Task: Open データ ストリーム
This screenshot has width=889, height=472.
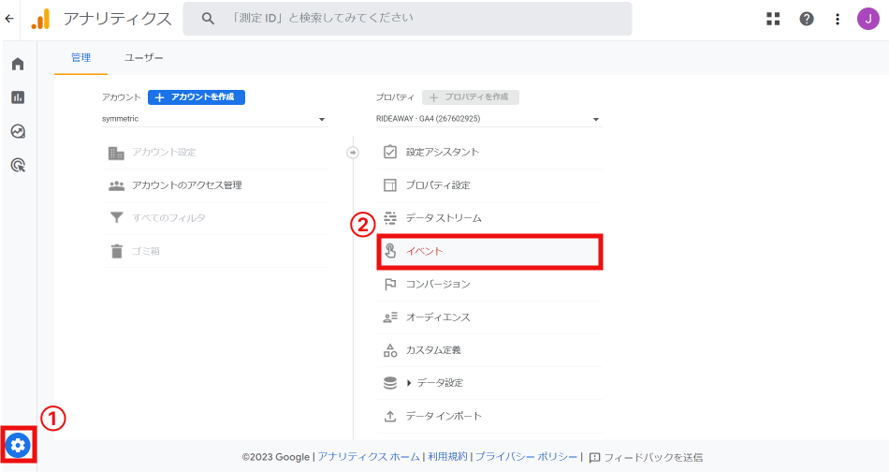Action: tap(489, 218)
